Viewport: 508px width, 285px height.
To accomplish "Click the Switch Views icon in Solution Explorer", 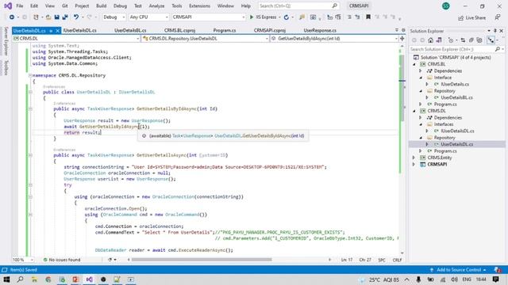I will [439, 40].
